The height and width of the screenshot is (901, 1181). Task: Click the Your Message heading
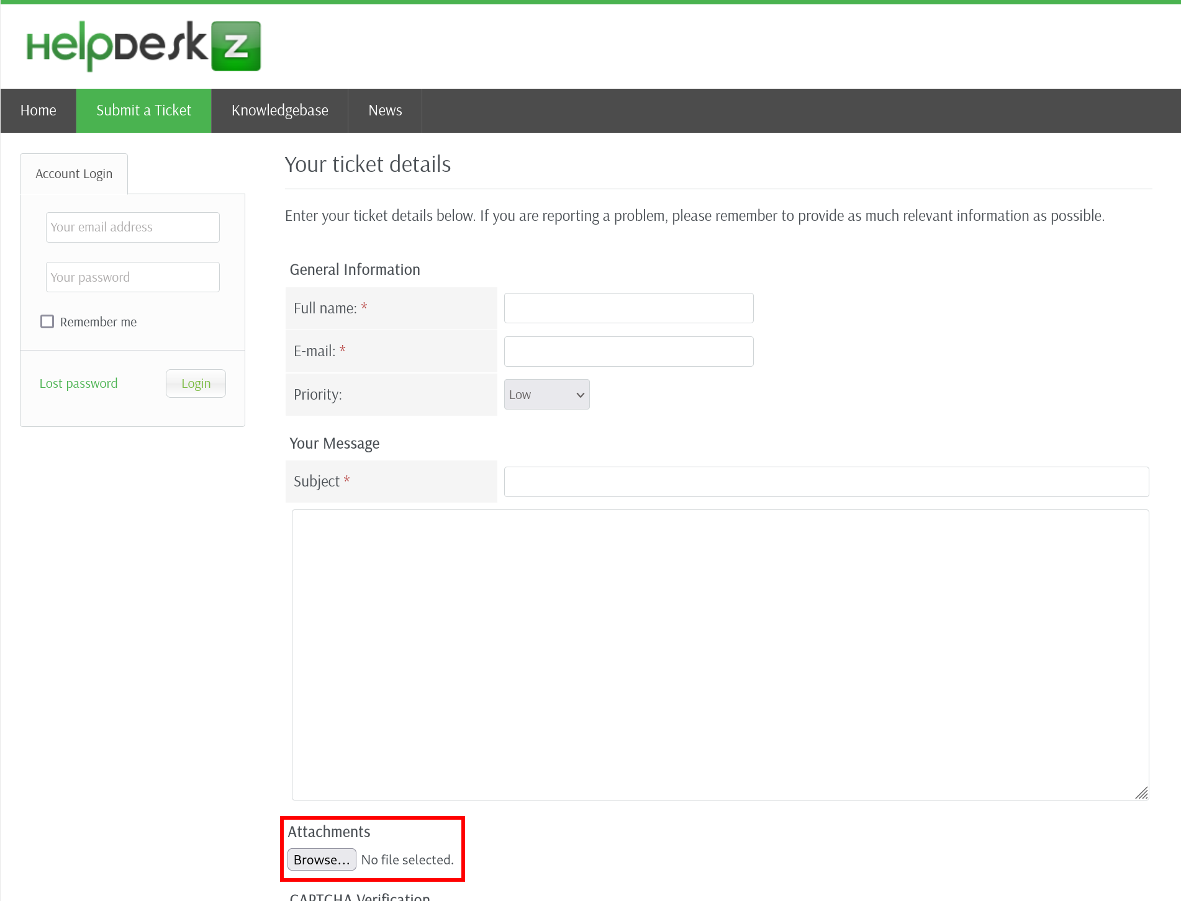[x=334, y=444]
